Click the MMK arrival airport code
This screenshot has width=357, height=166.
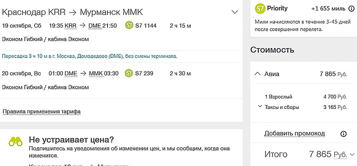click(x=97, y=74)
